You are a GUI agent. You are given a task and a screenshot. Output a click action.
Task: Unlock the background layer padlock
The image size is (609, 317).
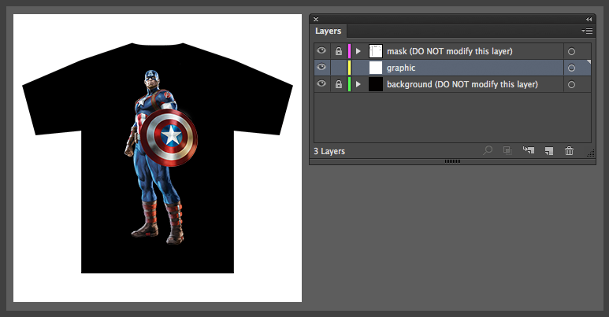coord(339,84)
